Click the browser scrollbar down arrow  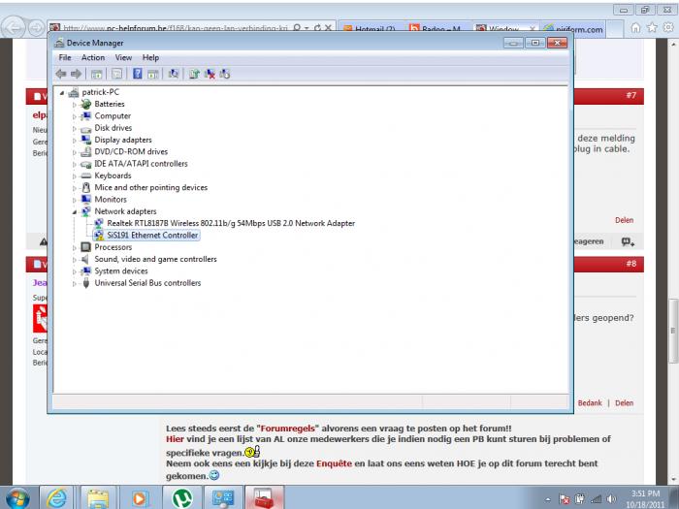(673, 479)
